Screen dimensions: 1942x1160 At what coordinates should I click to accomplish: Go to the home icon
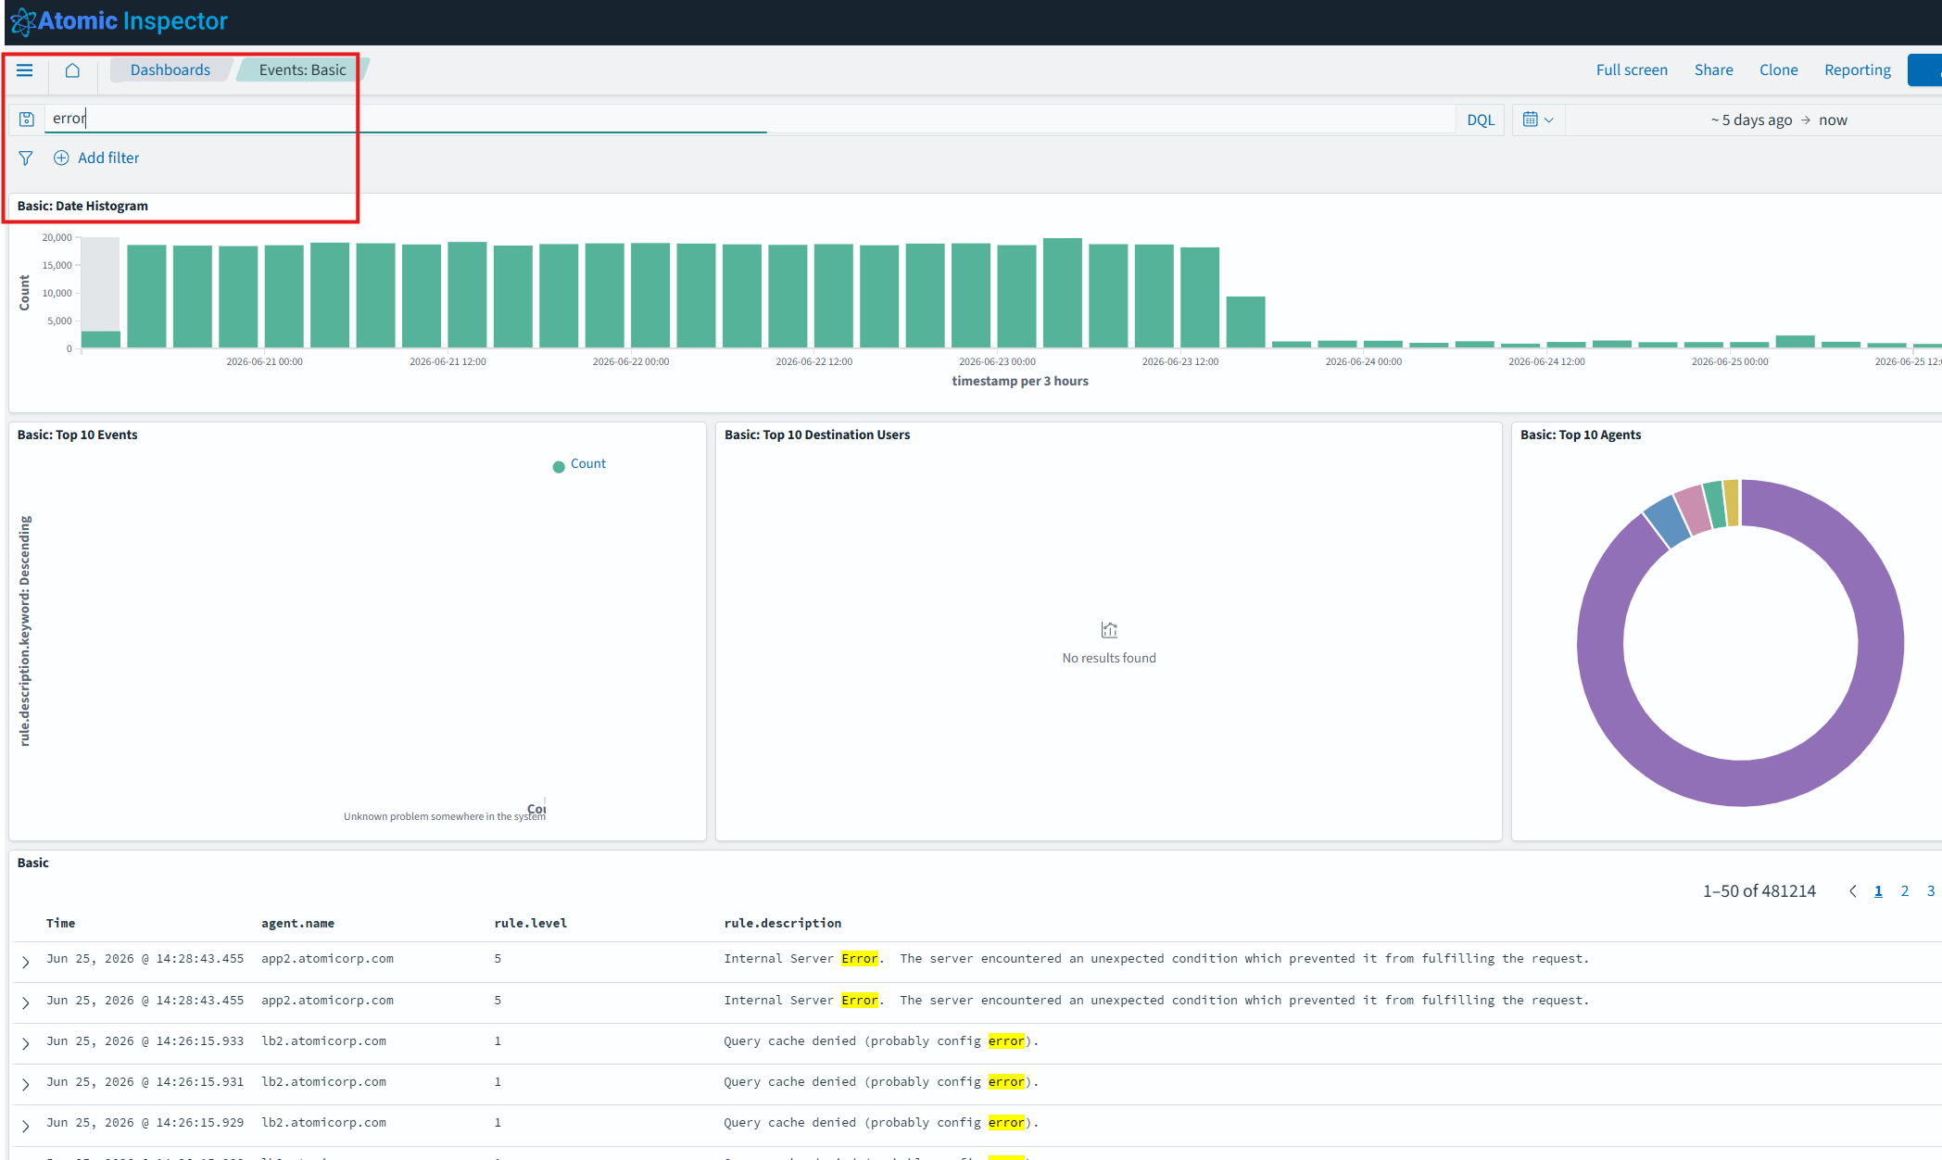tap(72, 70)
